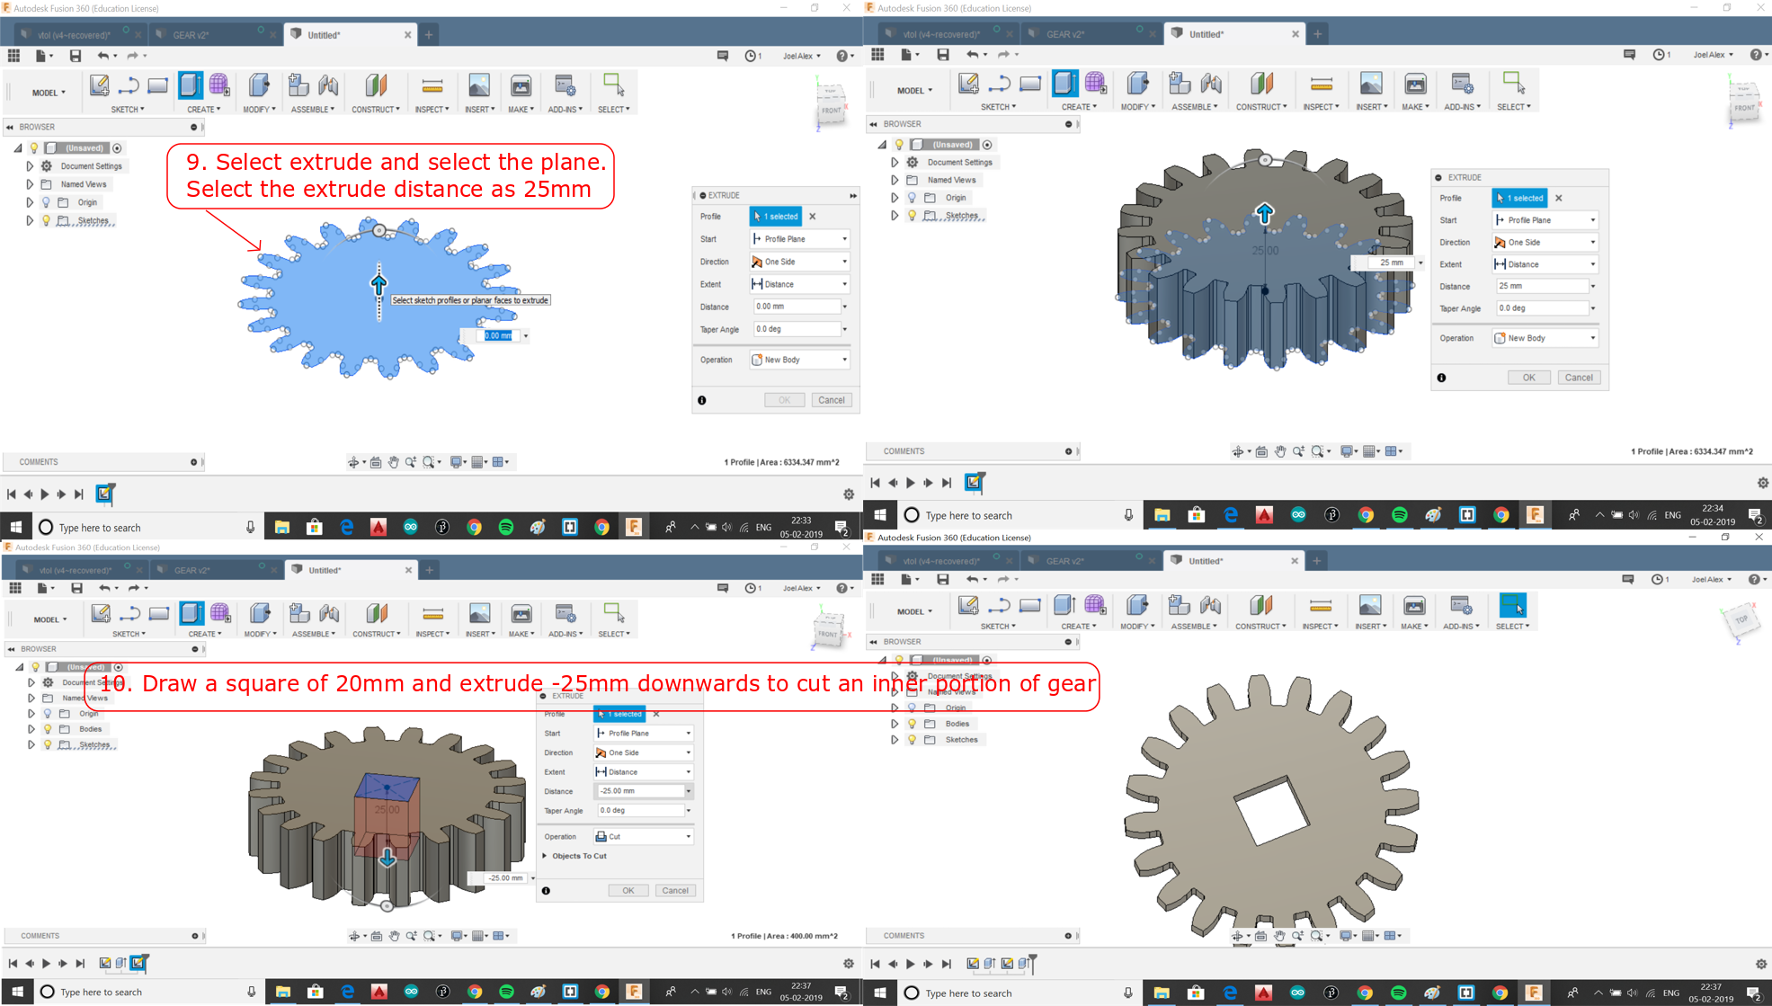1772x1006 pixels.
Task: Click the Extrude tool icon in top-left toolbar
Action: pos(191,85)
